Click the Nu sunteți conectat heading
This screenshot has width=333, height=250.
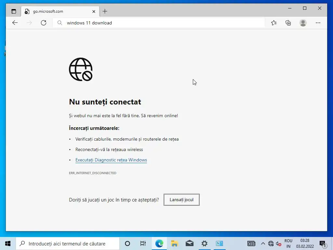click(105, 102)
